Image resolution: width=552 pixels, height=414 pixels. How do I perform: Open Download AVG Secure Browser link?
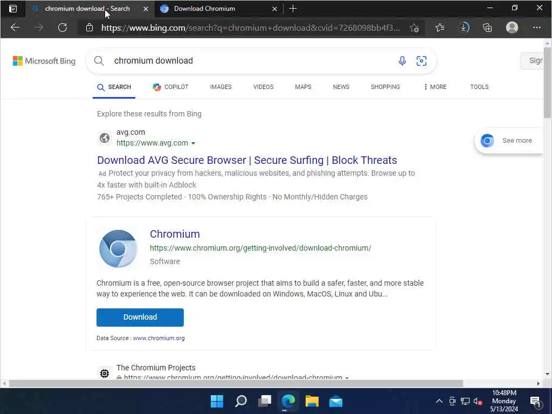(x=247, y=160)
